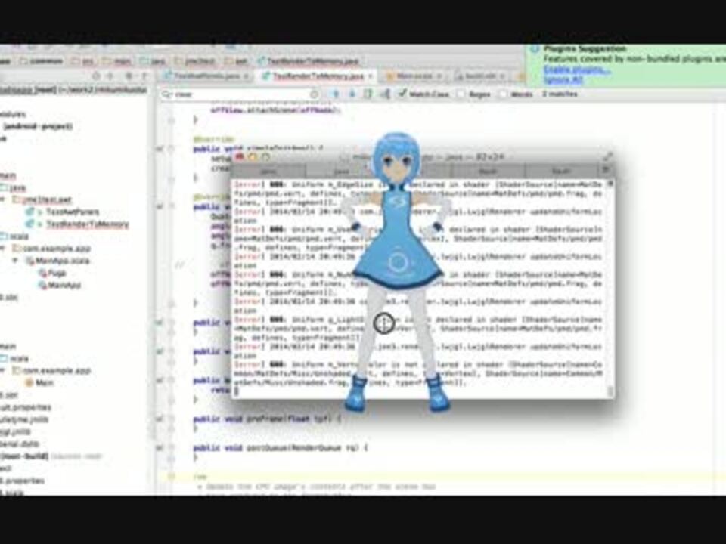Fold the Javadoc comment at yellow line
The width and height of the screenshot is (726, 544).
pos(172,476)
